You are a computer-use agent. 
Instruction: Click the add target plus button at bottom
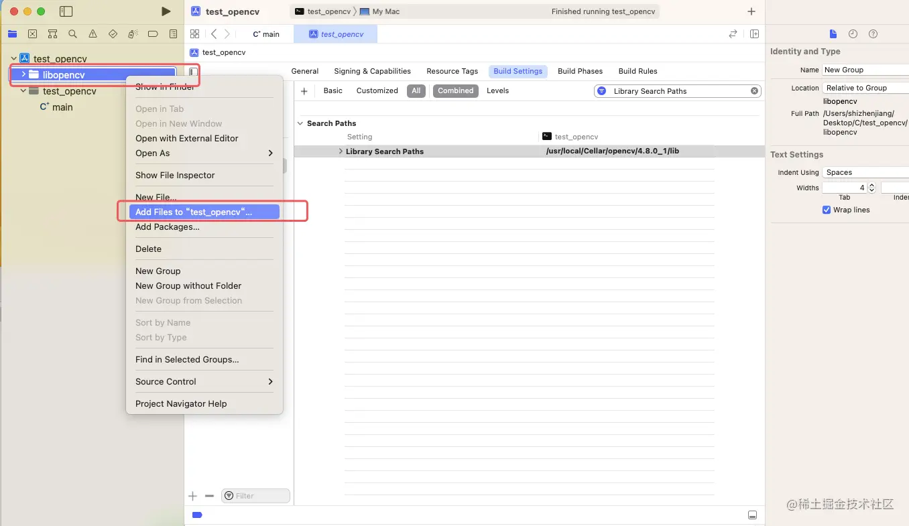point(192,496)
